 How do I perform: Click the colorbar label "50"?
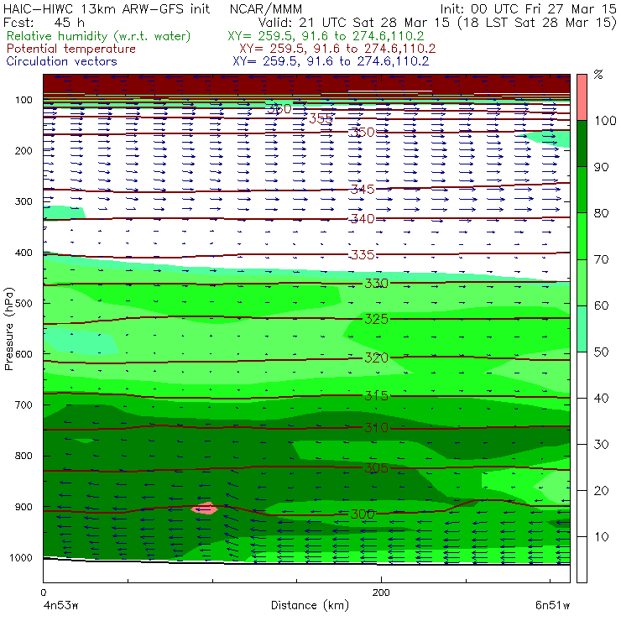[601, 352]
